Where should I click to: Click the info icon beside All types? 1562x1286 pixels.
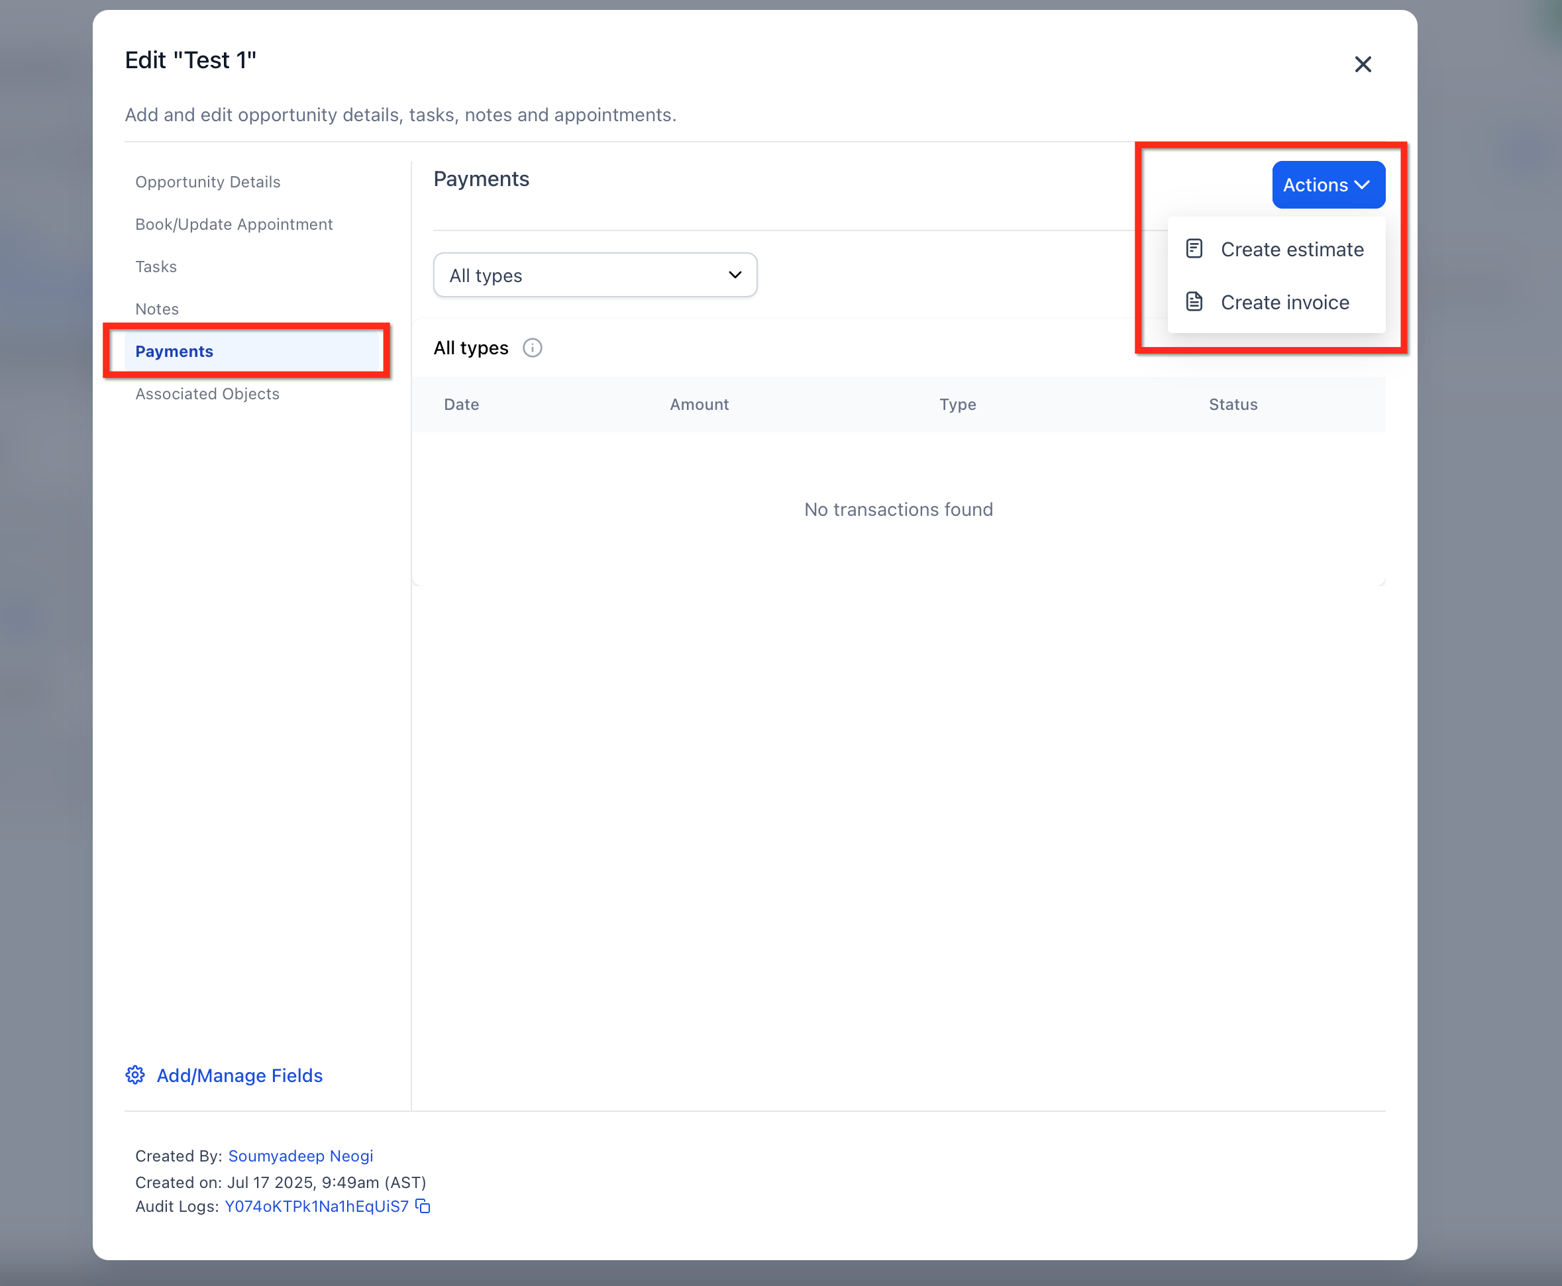tap(532, 348)
